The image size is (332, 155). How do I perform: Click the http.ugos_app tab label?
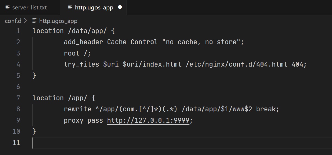(94, 8)
